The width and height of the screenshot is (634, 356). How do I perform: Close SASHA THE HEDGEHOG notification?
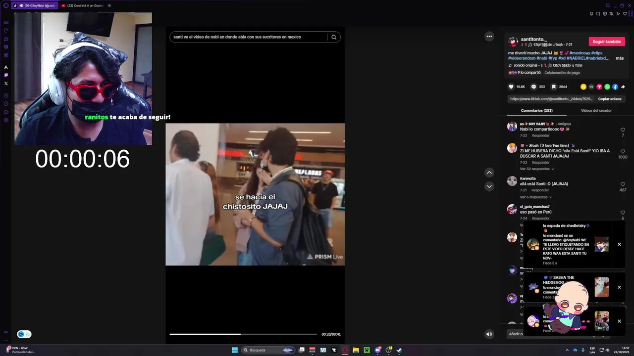click(x=619, y=287)
